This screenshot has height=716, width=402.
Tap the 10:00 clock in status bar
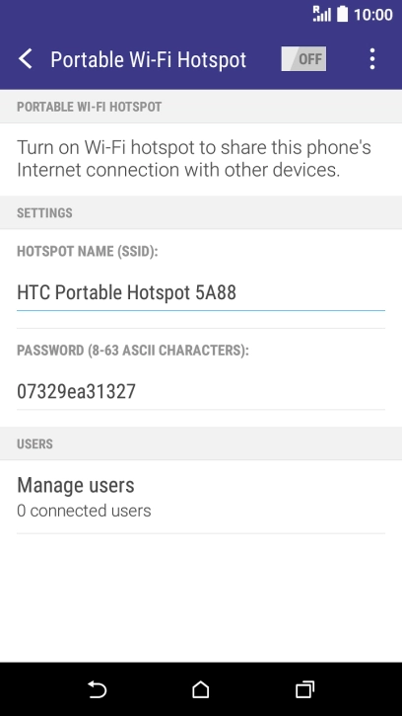(x=372, y=15)
